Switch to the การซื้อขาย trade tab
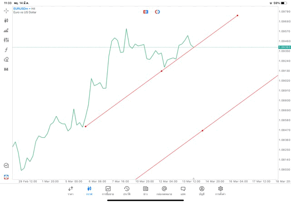 [108, 190]
